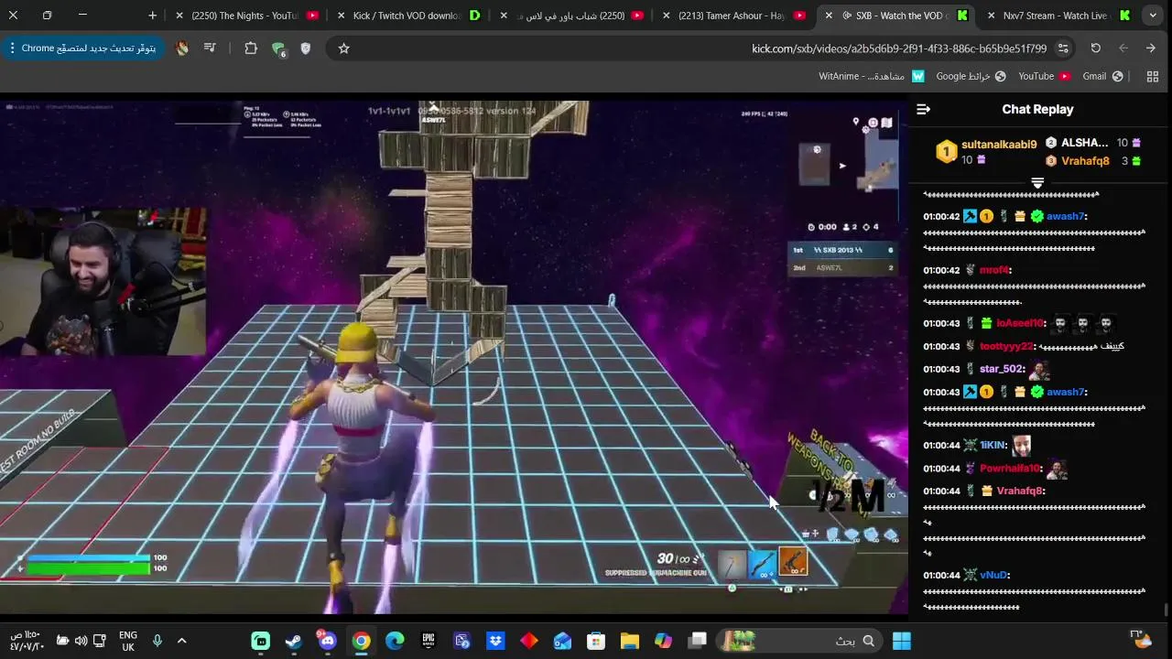Click username Powrhaifa10 in chat
The height and width of the screenshot is (659, 1172).
coord(1010,468)
